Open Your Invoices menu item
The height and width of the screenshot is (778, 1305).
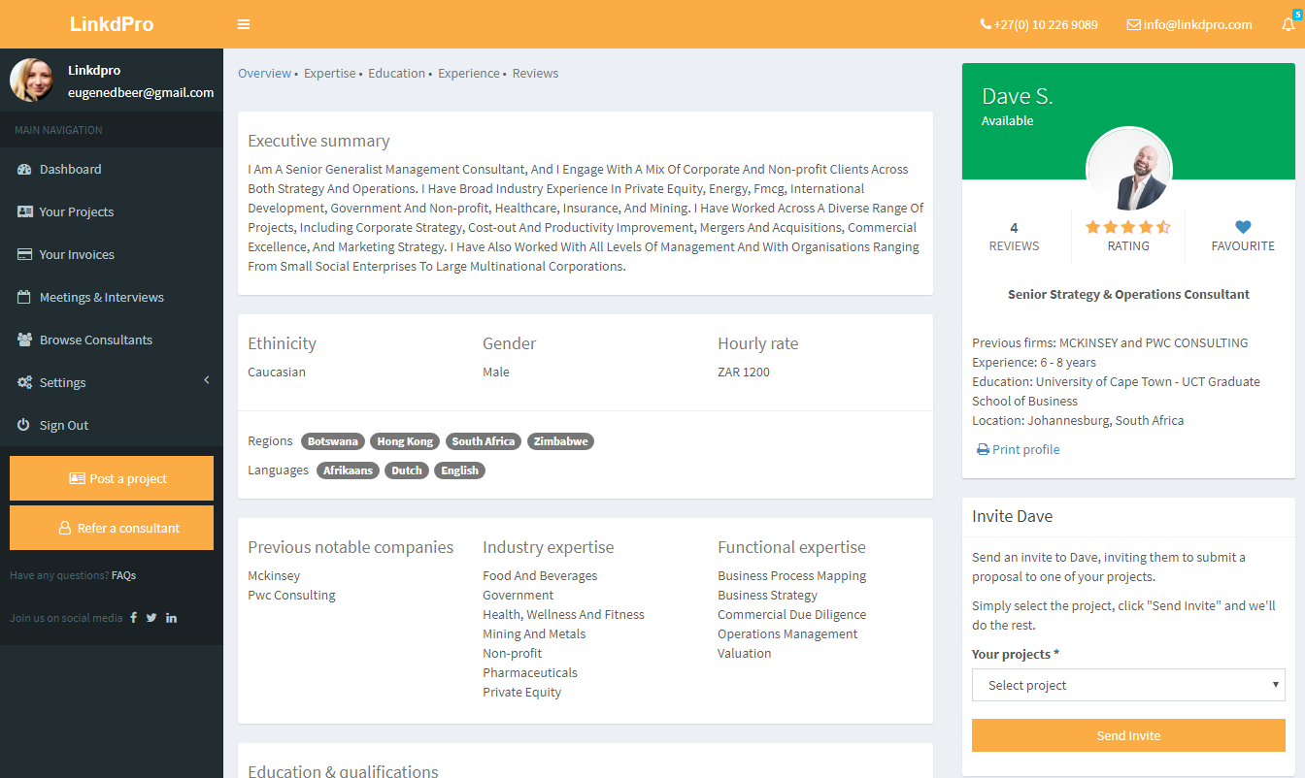coord(112,254)
